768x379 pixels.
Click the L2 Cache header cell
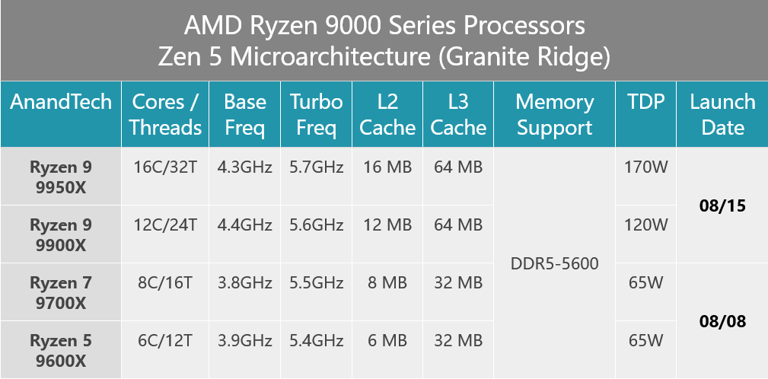click(x=387, y=114)
